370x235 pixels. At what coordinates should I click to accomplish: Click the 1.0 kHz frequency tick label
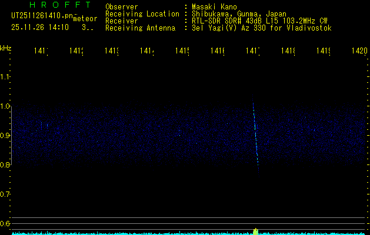click(5, 106)
